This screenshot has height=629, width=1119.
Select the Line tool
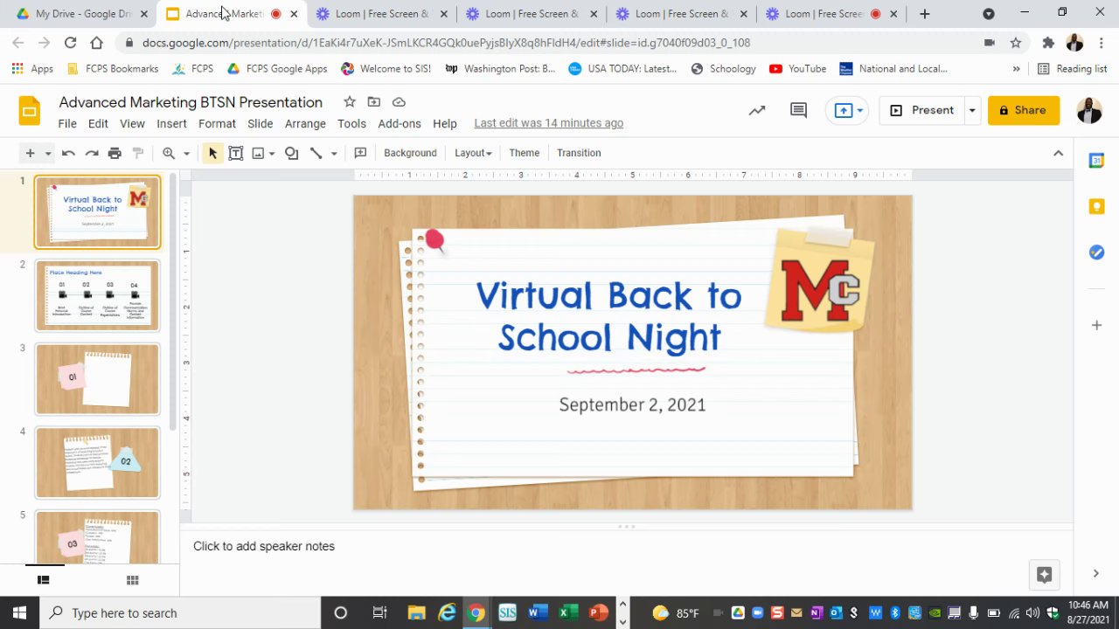point(316,153)
